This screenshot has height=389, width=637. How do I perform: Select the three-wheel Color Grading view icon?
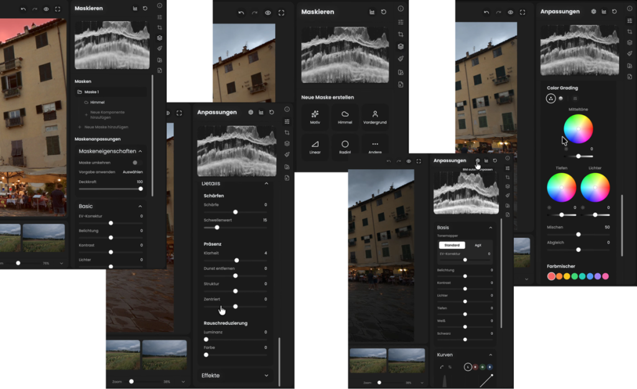551,98
